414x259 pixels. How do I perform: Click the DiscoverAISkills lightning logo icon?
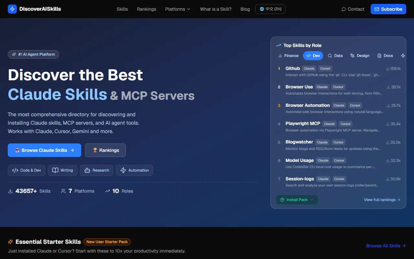12,9
